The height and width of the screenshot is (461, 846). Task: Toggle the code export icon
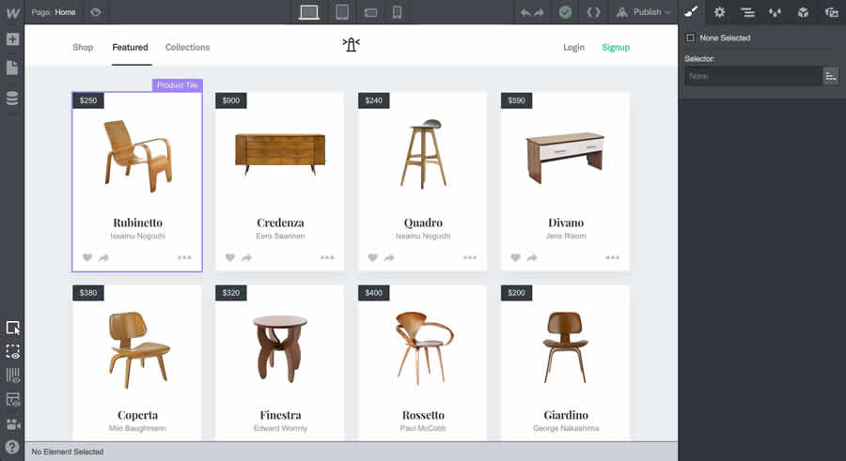pyautogui.click(x=593, y=12)
